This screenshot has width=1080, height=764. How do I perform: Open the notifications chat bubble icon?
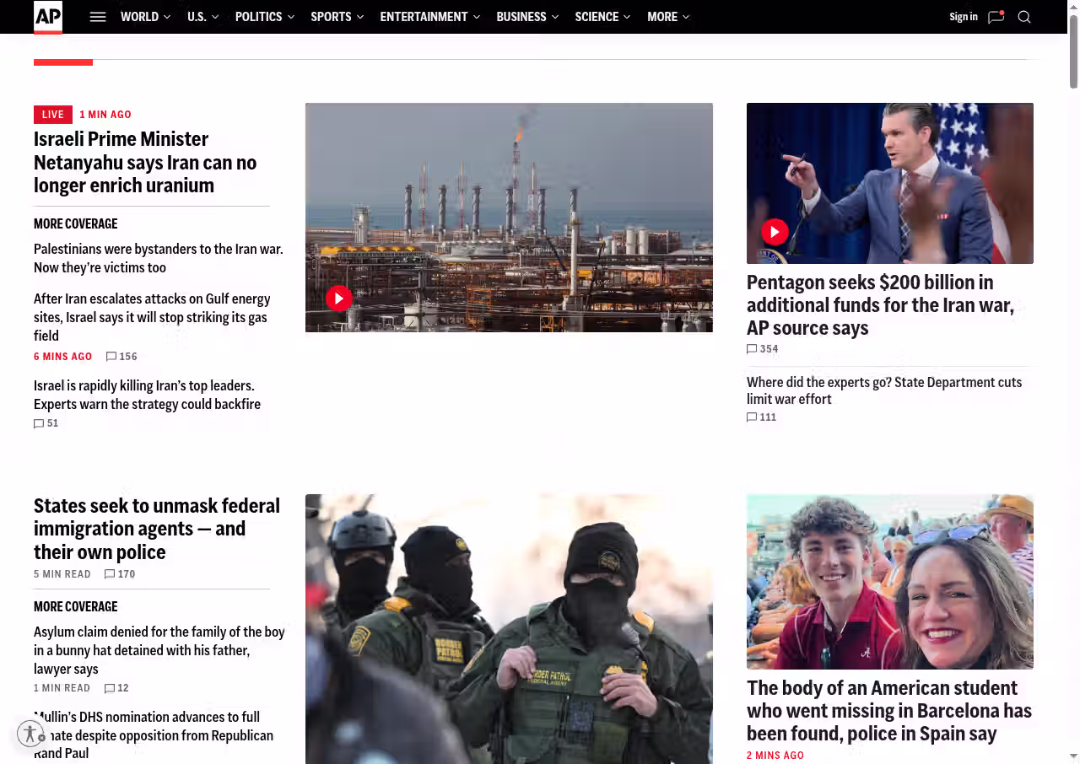(x=996, y=17)
